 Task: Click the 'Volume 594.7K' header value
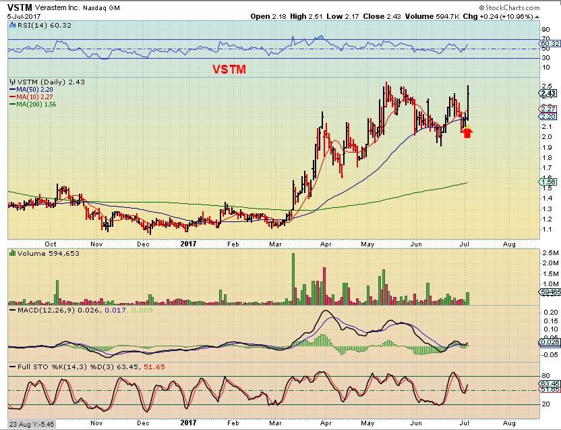433,16
